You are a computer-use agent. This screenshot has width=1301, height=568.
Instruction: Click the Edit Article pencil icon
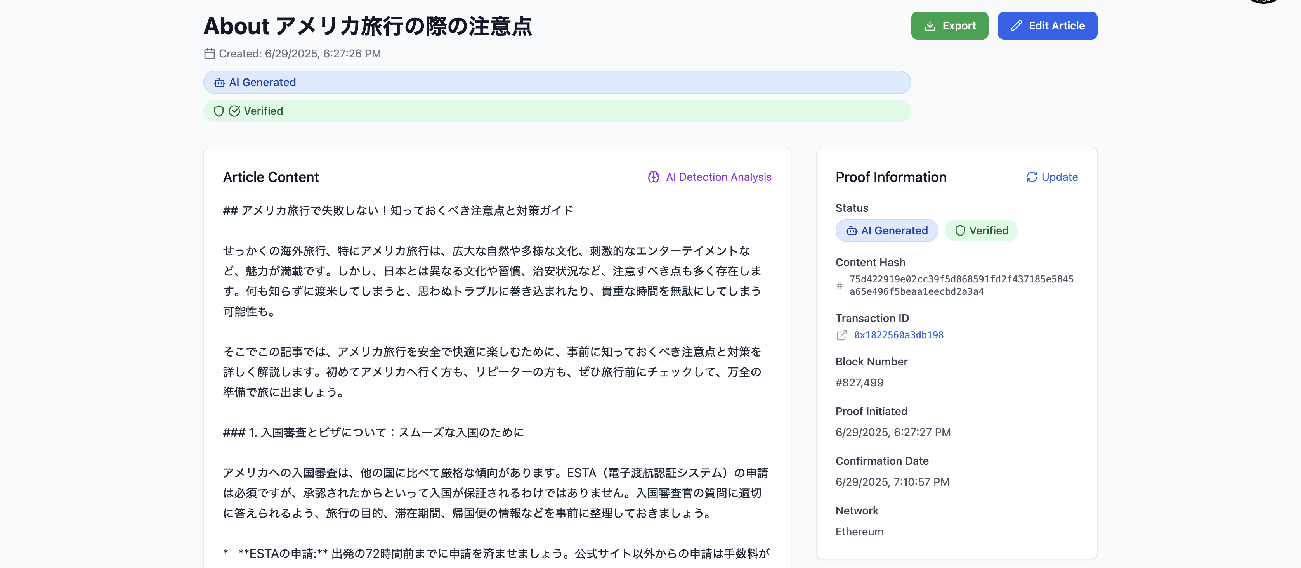click(1016, 26)
